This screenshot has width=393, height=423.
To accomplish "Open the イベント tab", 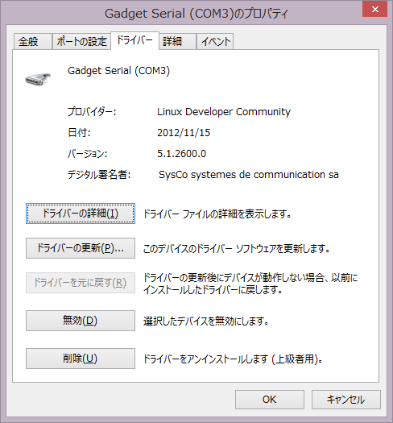I will click(x=215, y=42).
